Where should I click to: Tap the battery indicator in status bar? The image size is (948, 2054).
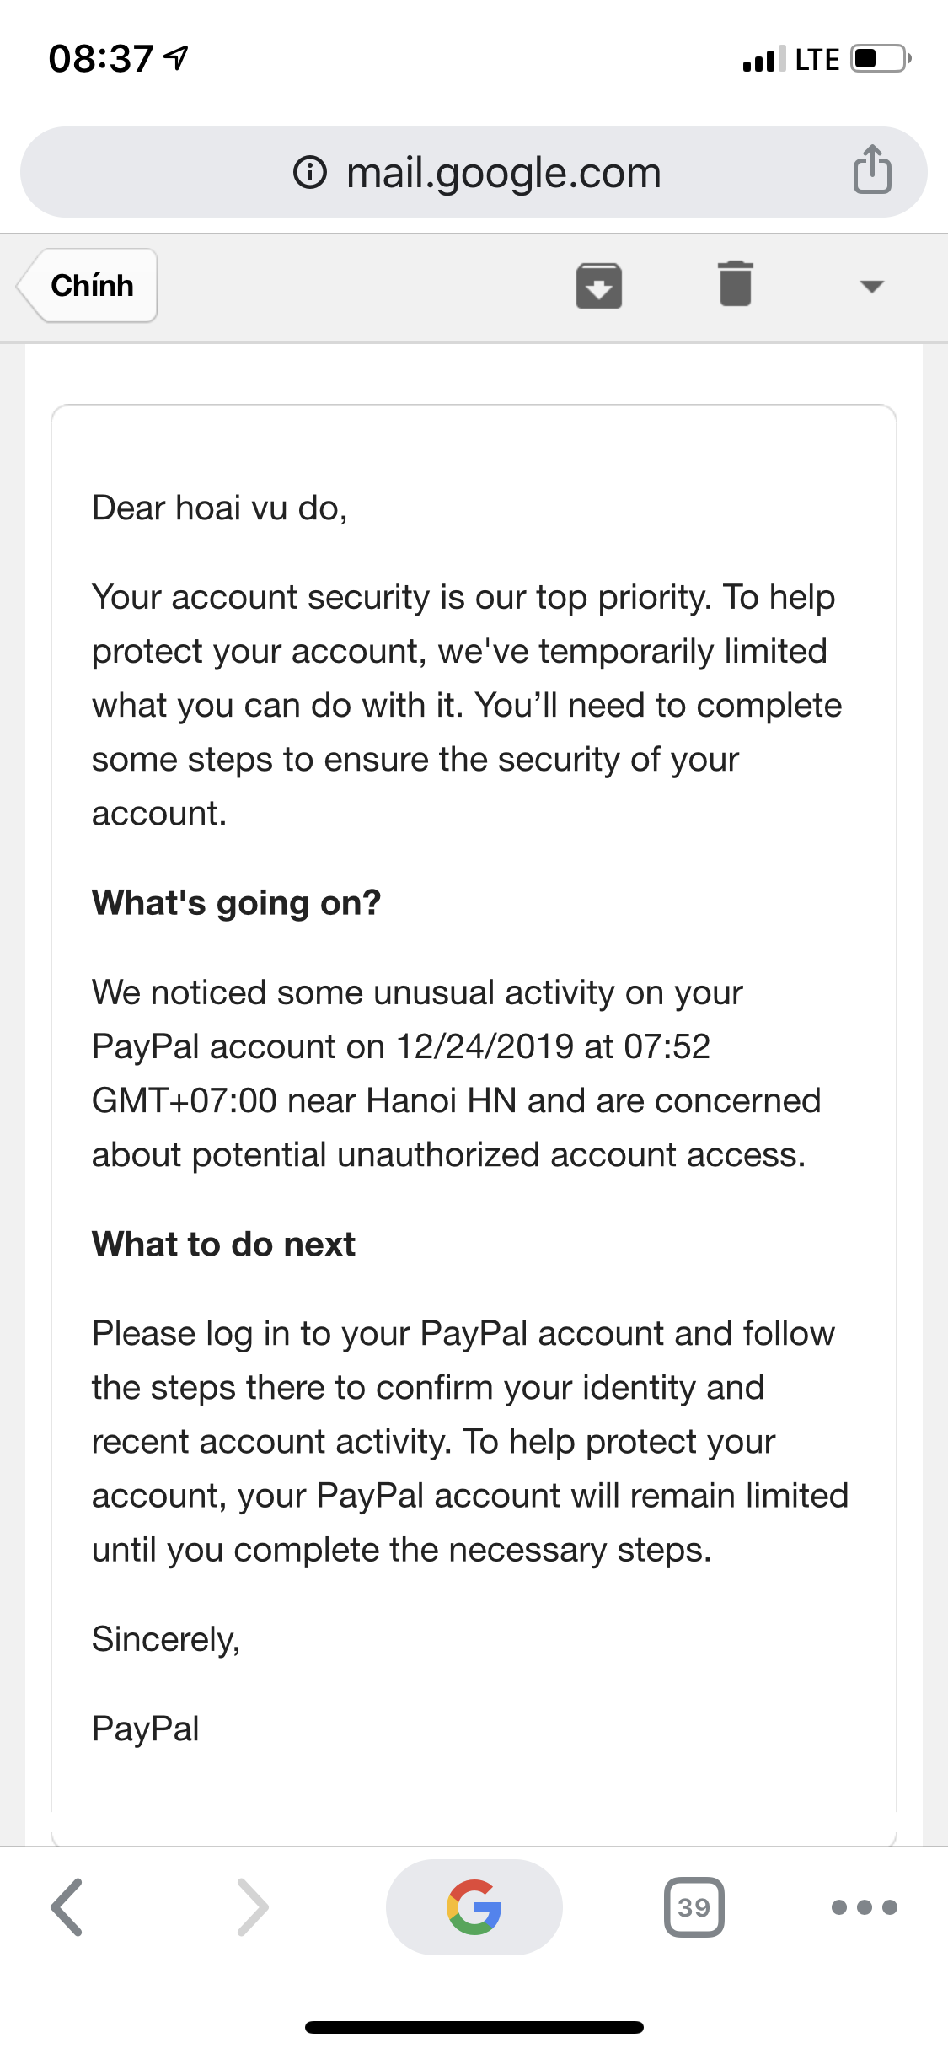(x=880, y=59)
